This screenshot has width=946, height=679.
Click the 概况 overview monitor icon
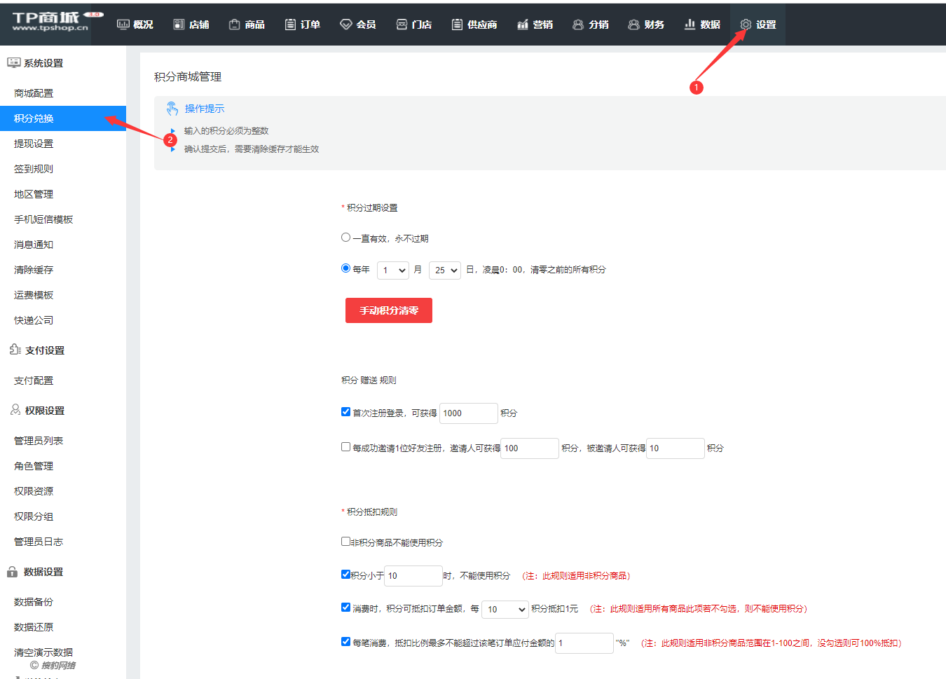coord(123,25)
